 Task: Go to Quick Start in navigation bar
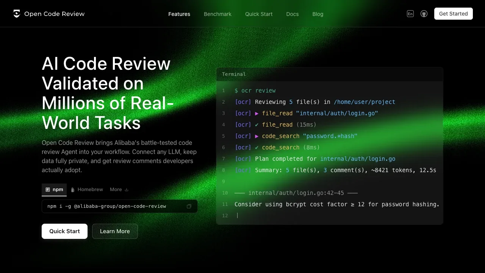(x=259, y=14)
